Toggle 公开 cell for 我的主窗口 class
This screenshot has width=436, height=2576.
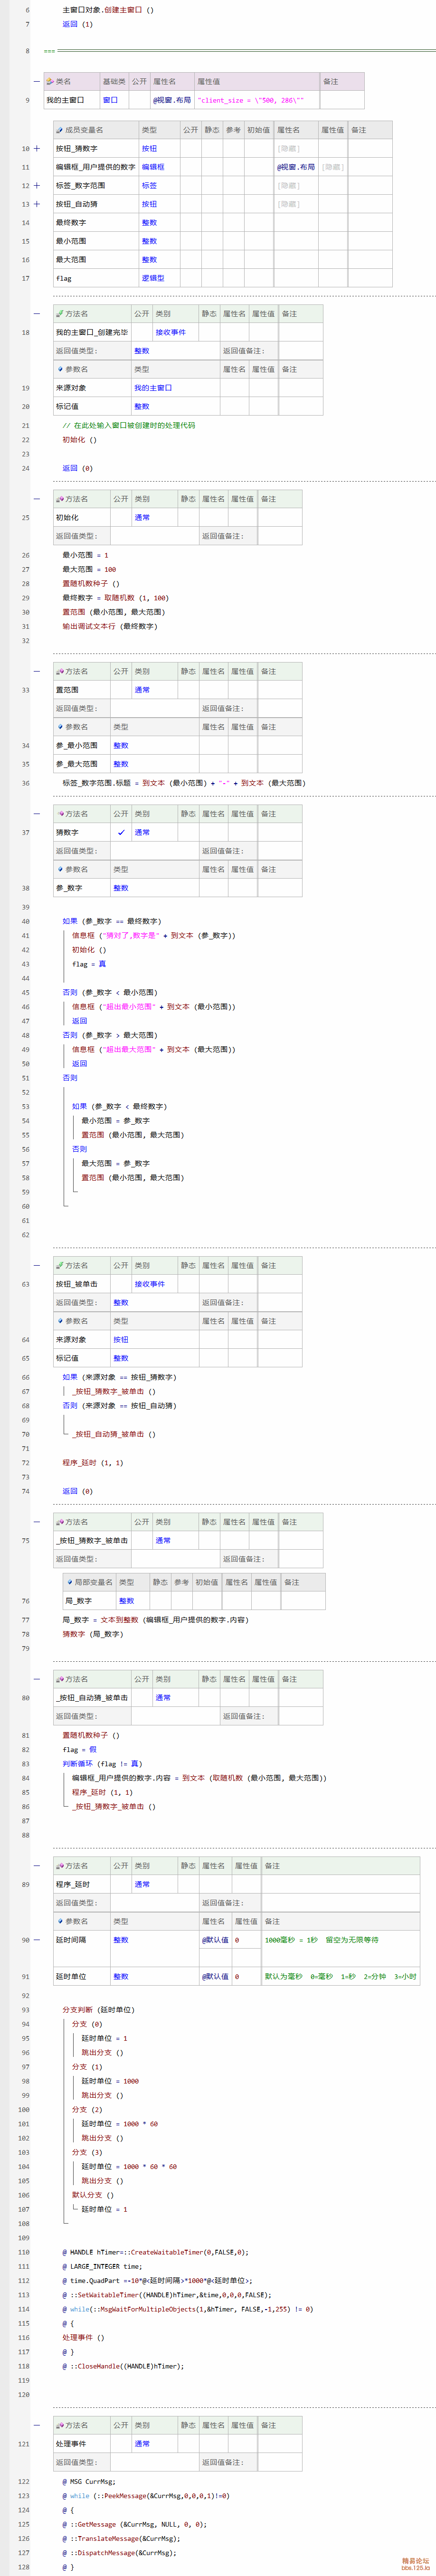coord(139,100)
